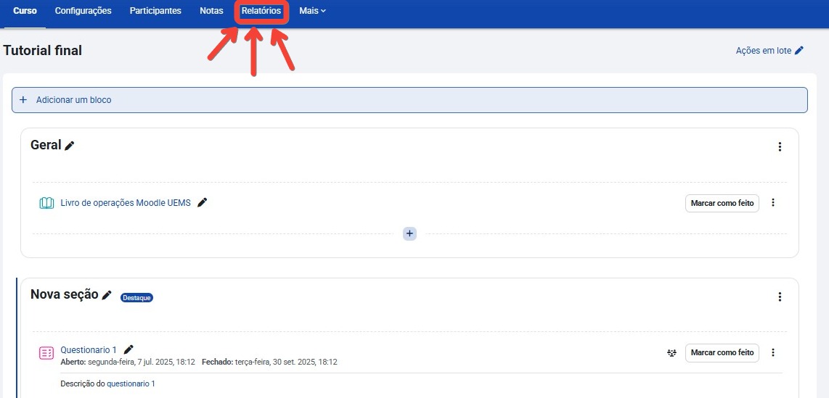The height and width of the screenshot is (398, 829).
Task: Click the Geral section heading
Action: (x=46, y=145)
